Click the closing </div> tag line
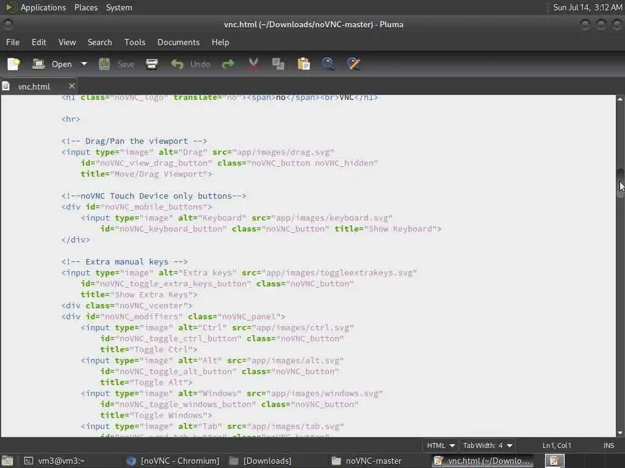Image resolution: width=625 pixels, height=468 pixels. 75,240
